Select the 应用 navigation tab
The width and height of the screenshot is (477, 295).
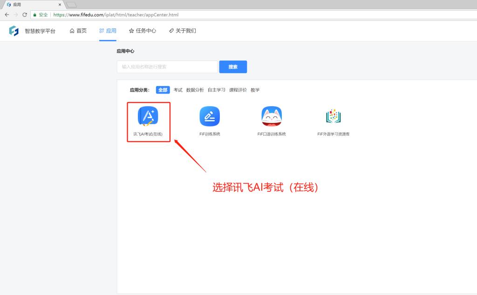coord(108,31)
